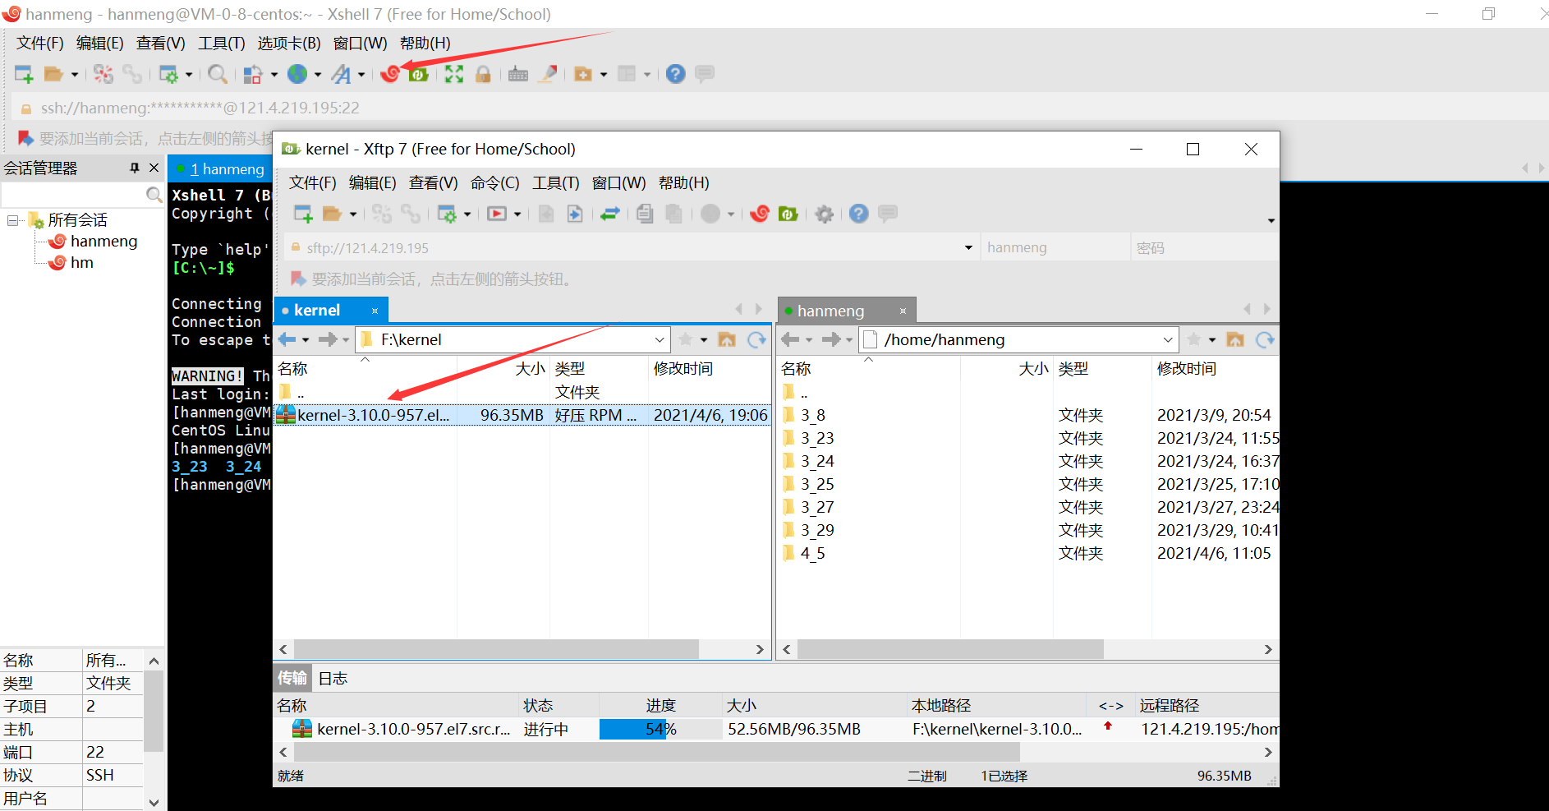This screenshot has height=811, width=1549.
Task: Click the magnifier search icon in Xshell toolbar
Action: pyautogui.click(x=217, y=74)
